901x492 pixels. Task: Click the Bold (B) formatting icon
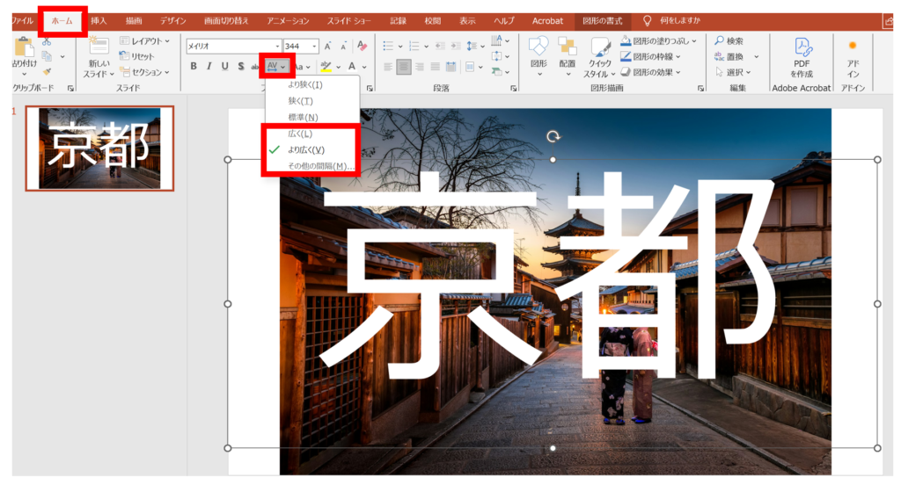[x=194, y=66]
